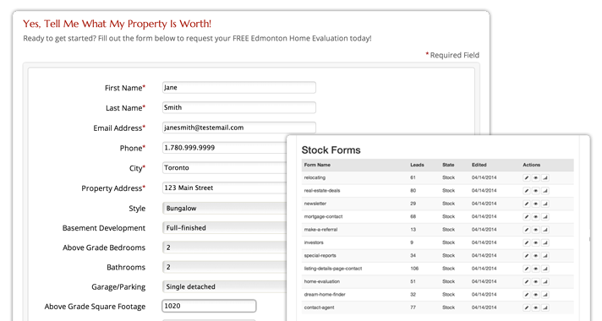Open stats chart icon for special-reports form
The width and height of the screenshot is (602, 321).
[545, 256]
